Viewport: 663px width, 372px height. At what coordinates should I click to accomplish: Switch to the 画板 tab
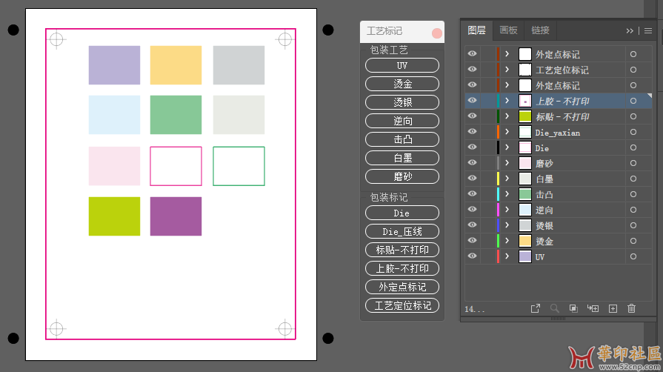point(509,30)
